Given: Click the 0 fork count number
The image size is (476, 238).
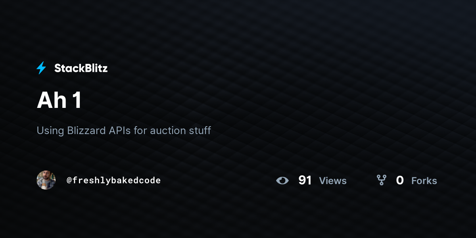Looking at the screenshot, I should [x=400, y=180].
